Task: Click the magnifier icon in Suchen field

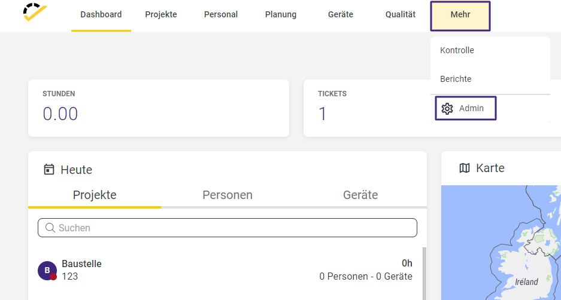Action: click(x=50, y=228)
